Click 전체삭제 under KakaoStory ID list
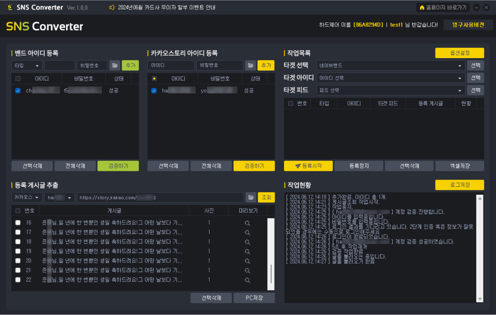This screenshot has width=496, height=315. pos(211,165)
